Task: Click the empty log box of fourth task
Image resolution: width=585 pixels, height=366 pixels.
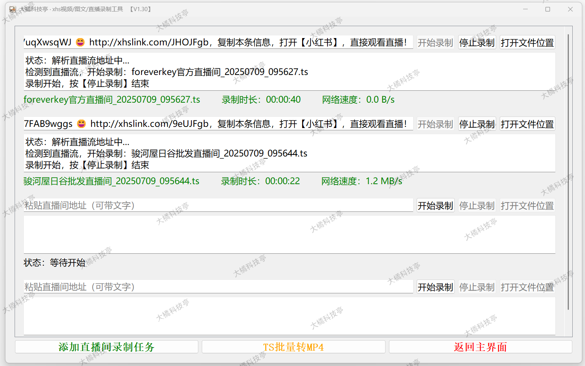Action: 289,316
